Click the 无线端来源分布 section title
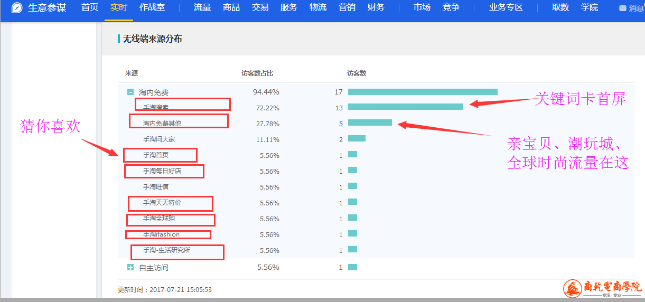The width and height of the screenshot is (645, 302). 153,39
